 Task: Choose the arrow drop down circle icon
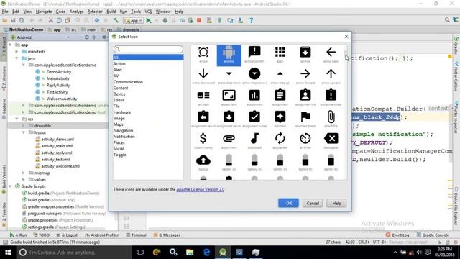(x=254, y=73)
